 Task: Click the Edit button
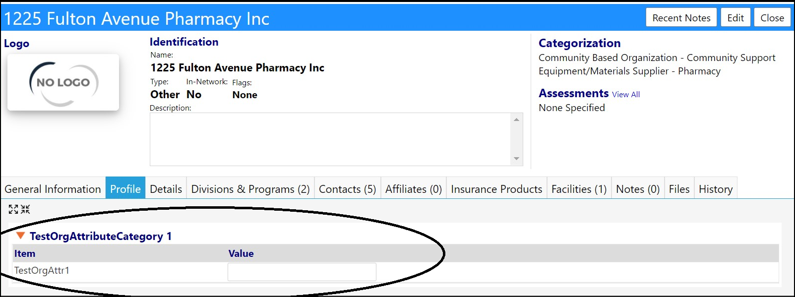click(735, 18)
